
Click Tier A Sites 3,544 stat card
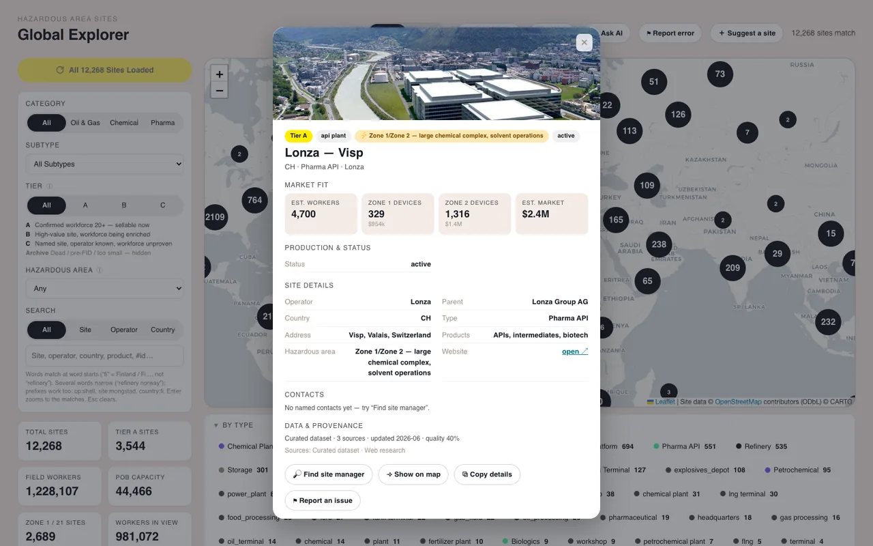pyautogui.click(x=149, y=440)
